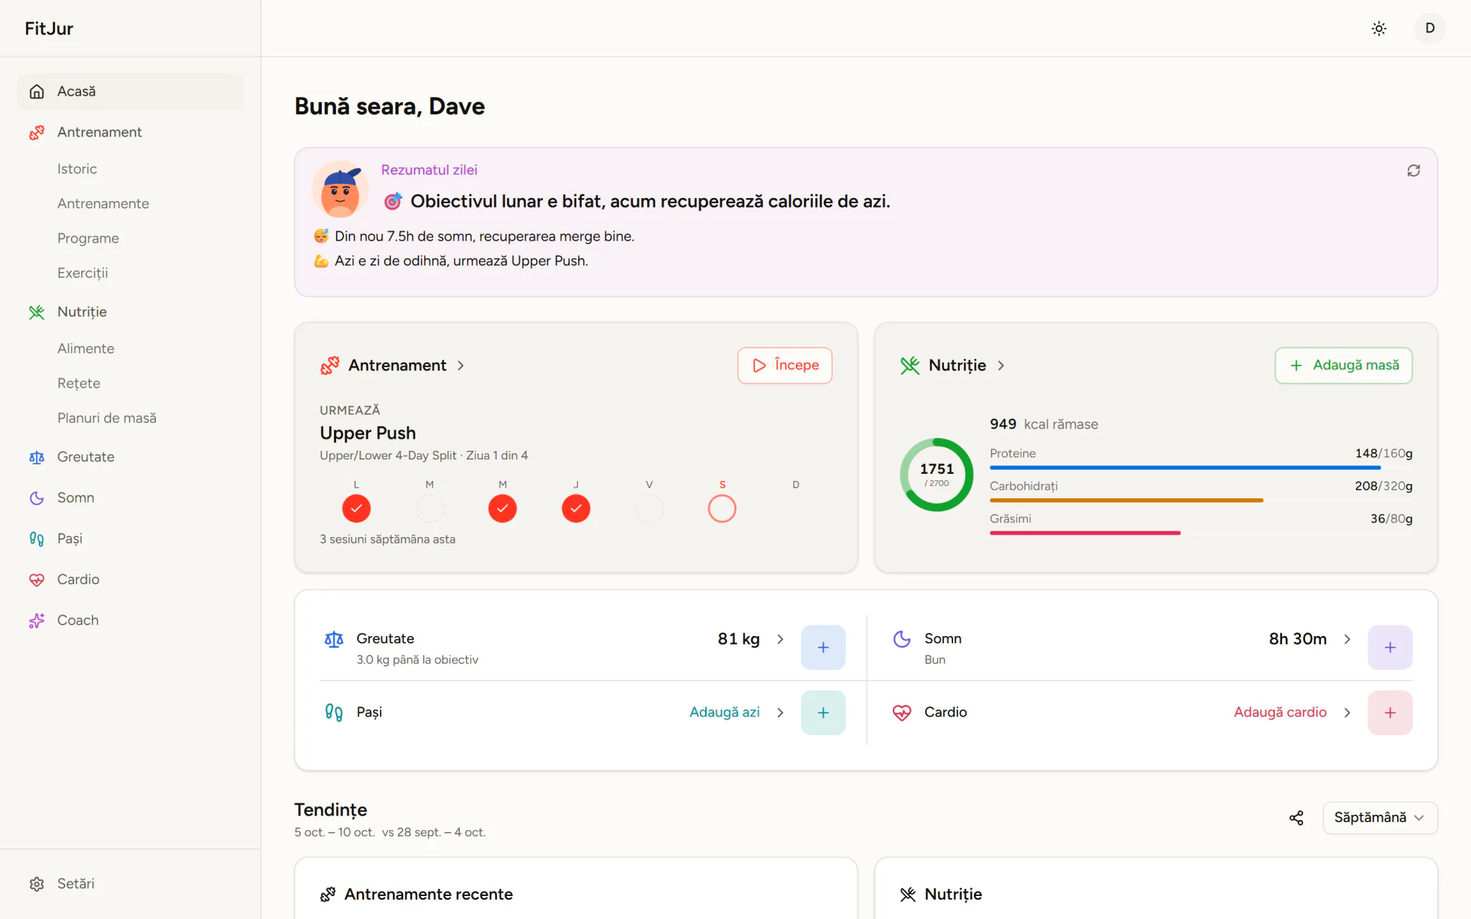Add cardio with the pink plus button
The width and height of the screenshot is (1471, 919).
pos(1390,712)
